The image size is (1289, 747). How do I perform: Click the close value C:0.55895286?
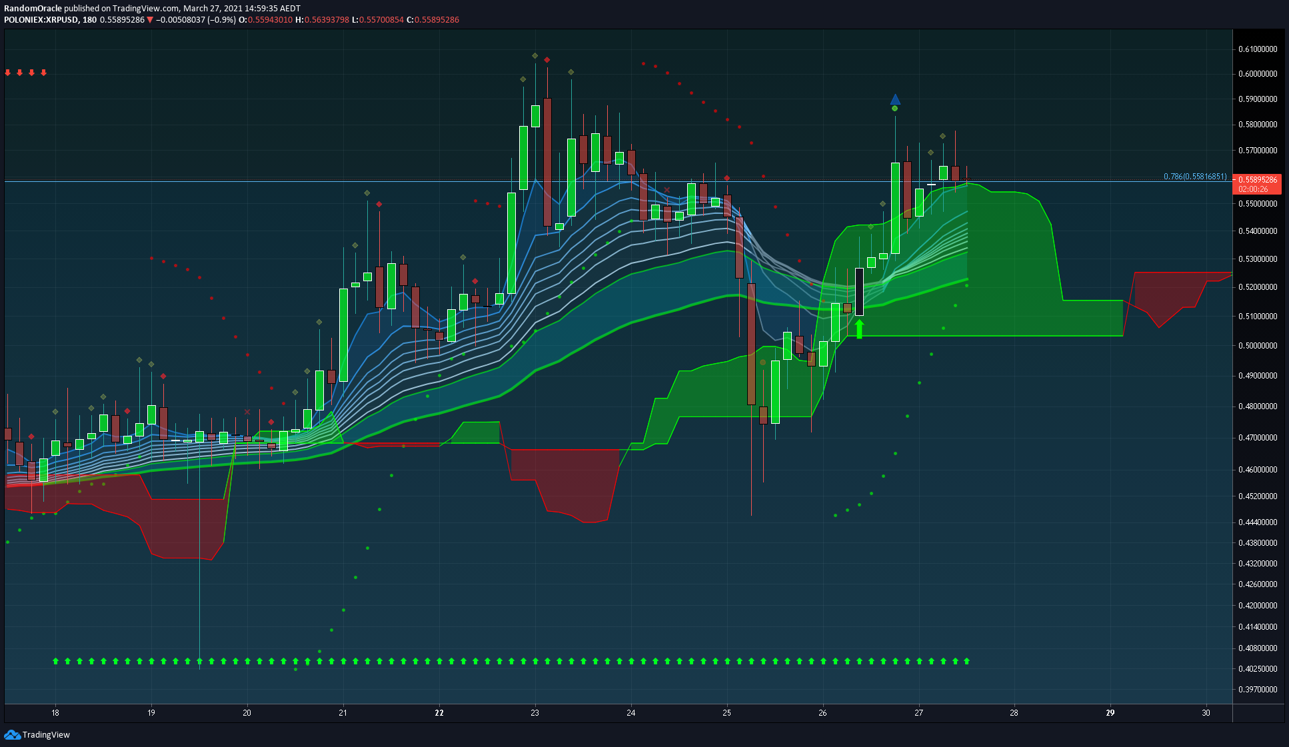(x=433, y=20)
